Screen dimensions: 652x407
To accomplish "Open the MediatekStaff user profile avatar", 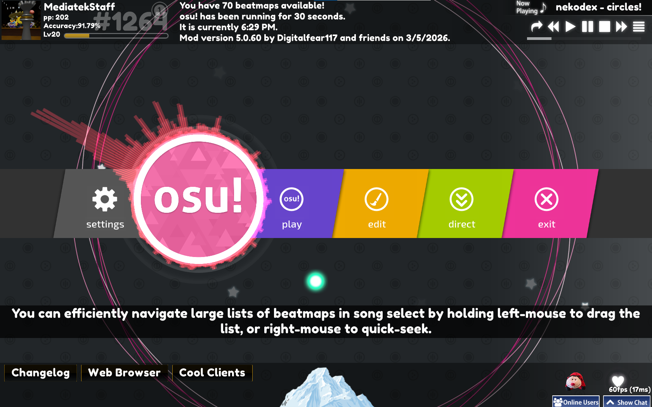I will point(21,20).
